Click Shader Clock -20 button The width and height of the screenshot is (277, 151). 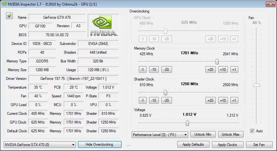pos(166,100)
